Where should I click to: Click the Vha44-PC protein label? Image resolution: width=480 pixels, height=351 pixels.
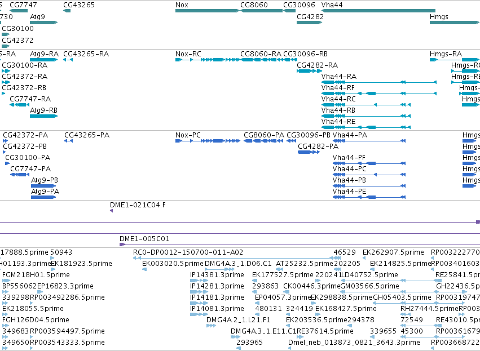coord(350,169)
